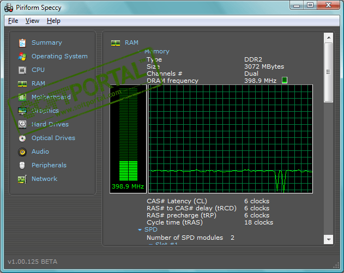Click the 3072 MBytes size value
The image size is (344, 273).
[264, 66]
